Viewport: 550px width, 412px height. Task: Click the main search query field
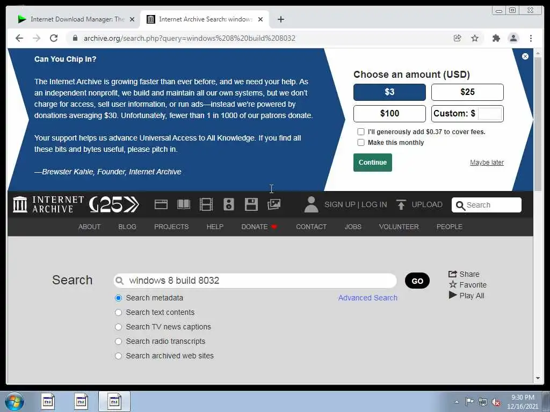pos(255,281)
